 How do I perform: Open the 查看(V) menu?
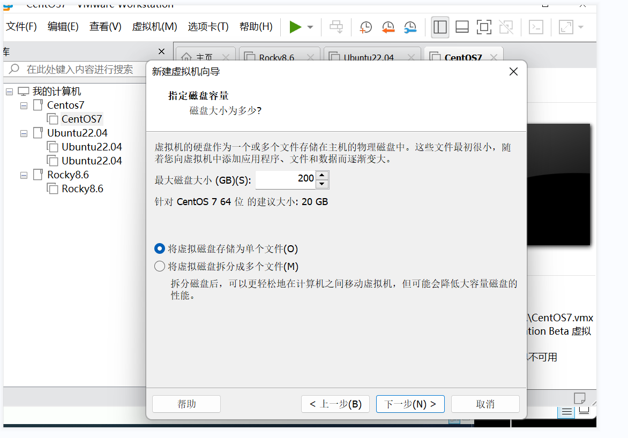[106, 26]
